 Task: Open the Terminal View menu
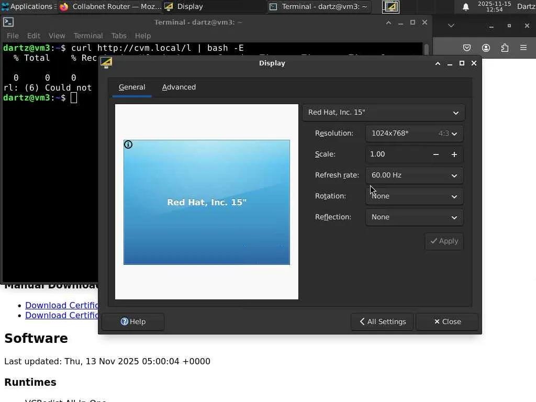pos(57,36)
